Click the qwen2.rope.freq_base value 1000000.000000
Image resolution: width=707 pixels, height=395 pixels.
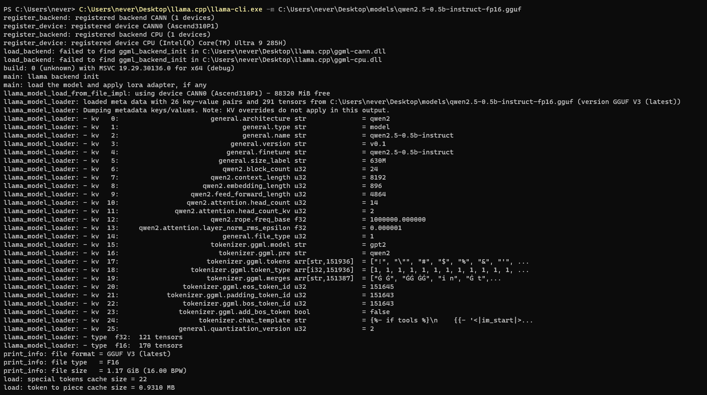click(x=398, y=219)
